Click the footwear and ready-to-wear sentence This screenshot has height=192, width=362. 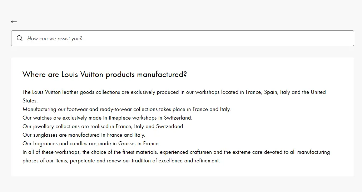(x=127, y=109)
